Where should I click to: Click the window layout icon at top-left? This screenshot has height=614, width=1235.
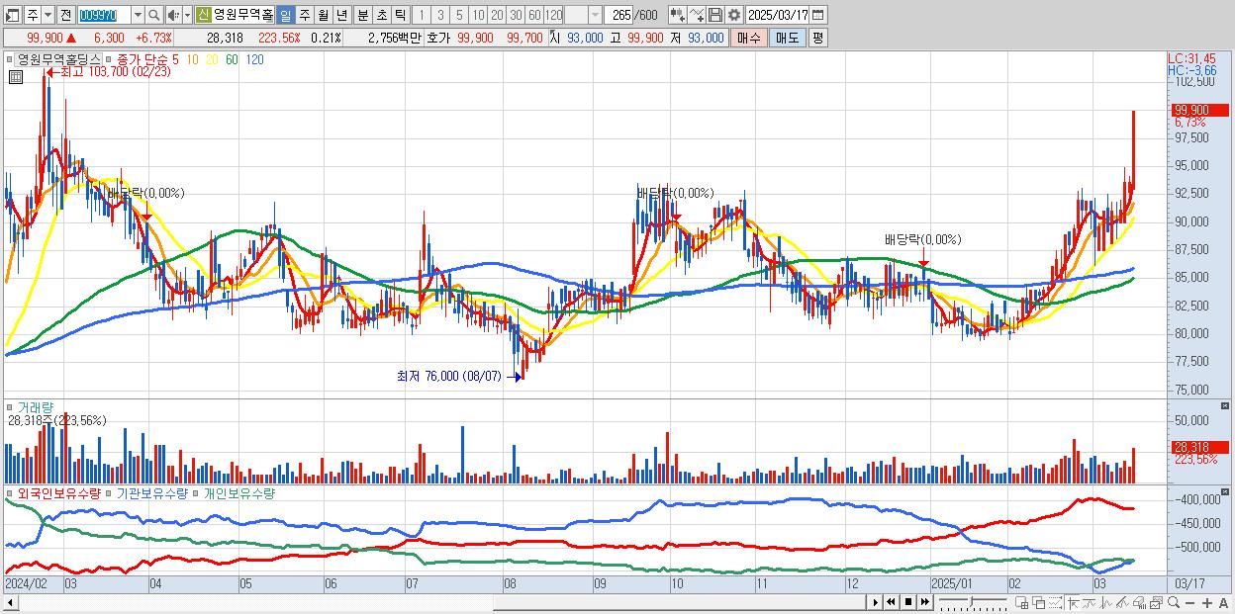click(12, 15)
